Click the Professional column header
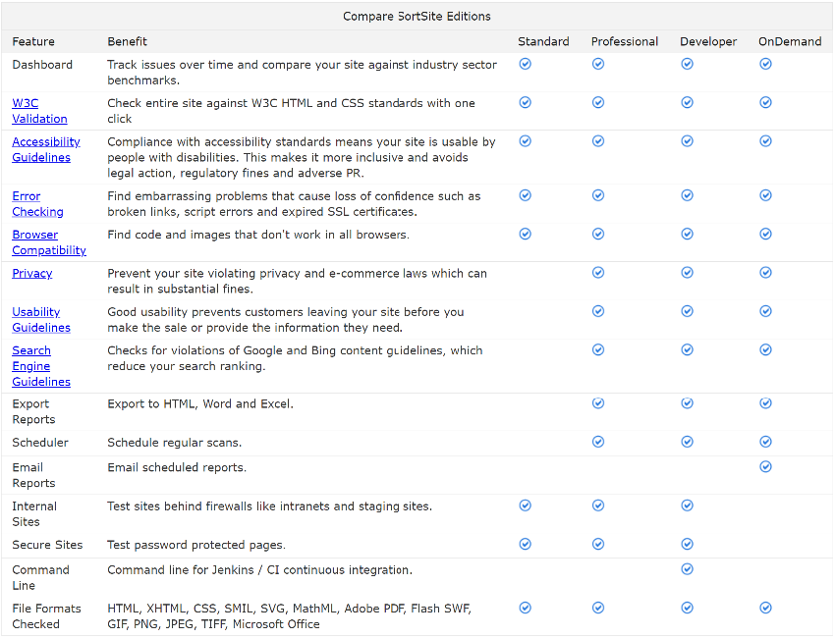Viewport: 835px width, 638px height. pos(625,41)
